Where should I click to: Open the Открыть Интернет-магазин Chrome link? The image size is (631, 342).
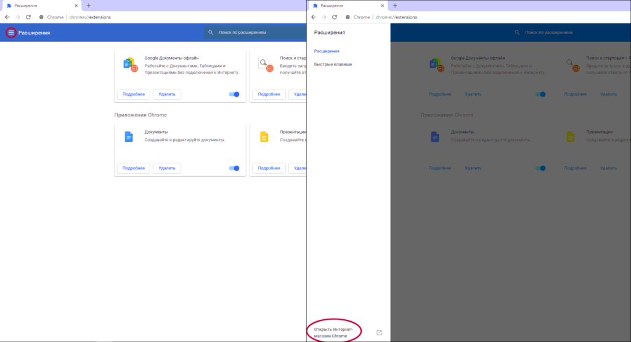point(333,333)
